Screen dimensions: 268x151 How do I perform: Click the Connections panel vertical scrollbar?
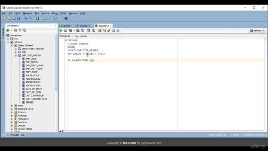pyautogui.click(x=57, y=63)
